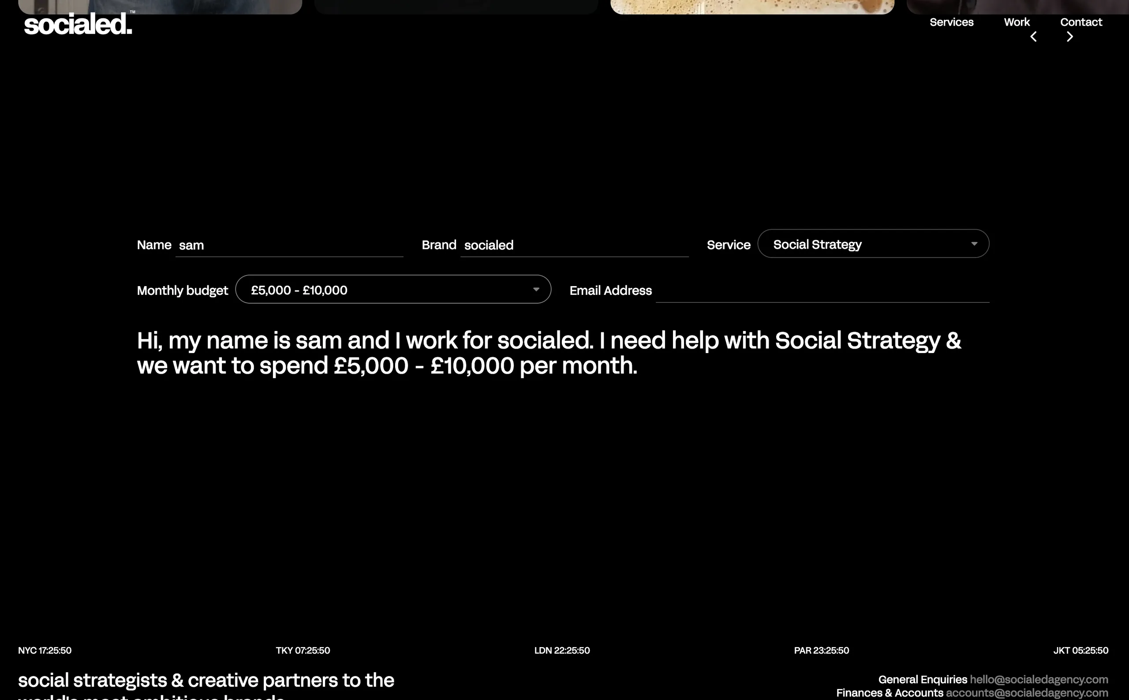Click the left arrow carousel chevron
The width and height of the screenshot is (1129, 700).
point(1034,36)
